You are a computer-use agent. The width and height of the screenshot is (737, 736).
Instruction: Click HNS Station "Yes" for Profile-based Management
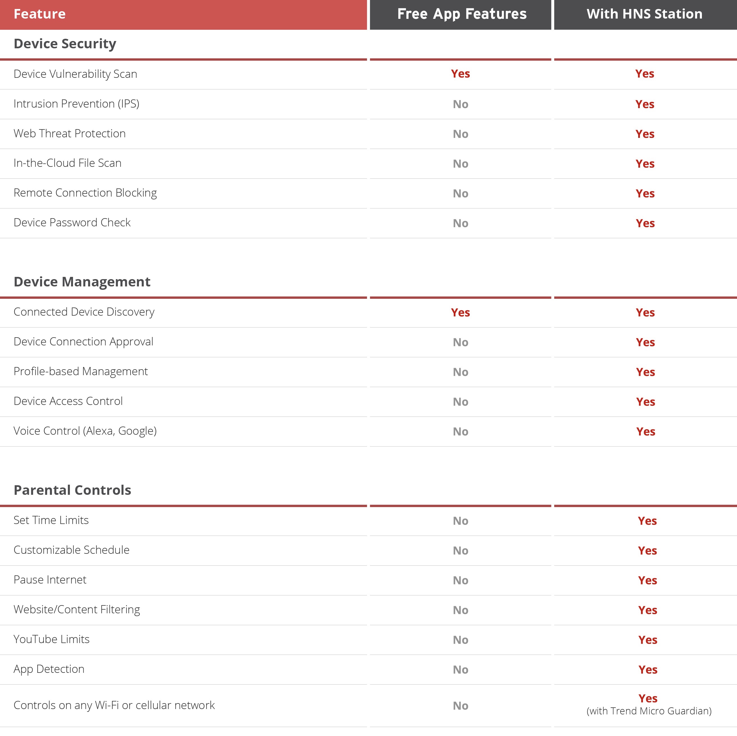[645, 372]
